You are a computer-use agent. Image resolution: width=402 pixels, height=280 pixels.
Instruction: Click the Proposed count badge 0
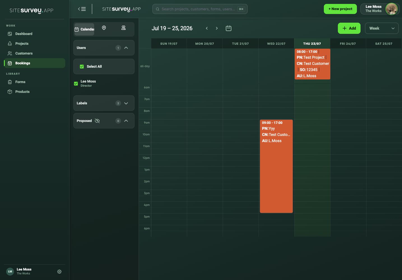(118, 121)
